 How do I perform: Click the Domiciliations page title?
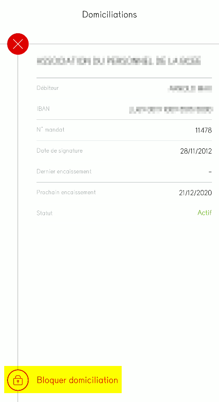click(109, 15)
